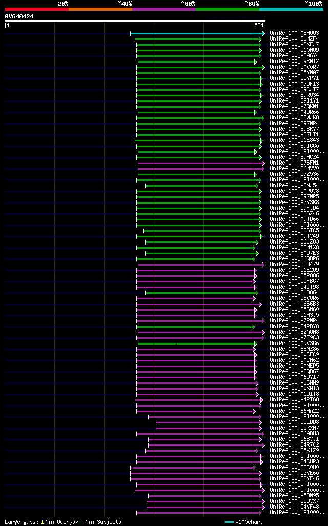Select the UniRef100_C1H3J5 hit label

295,315
